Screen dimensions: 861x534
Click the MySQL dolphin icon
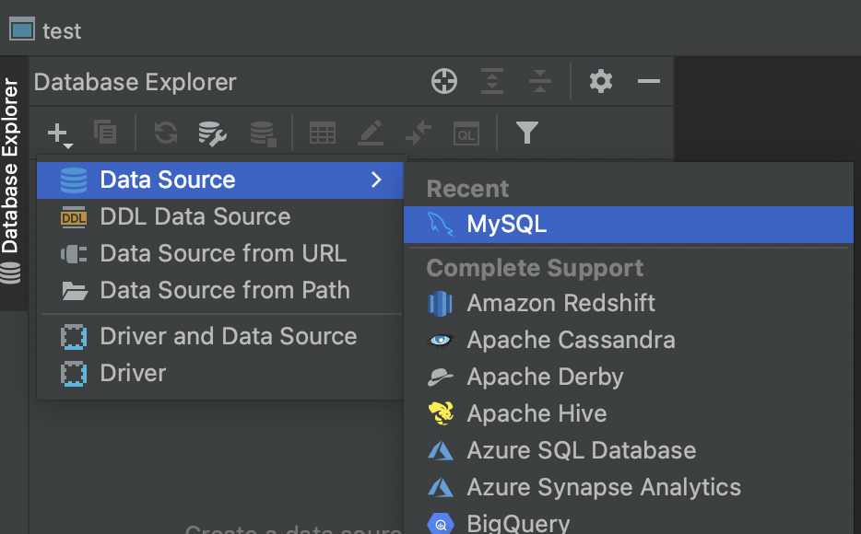[x=441, y=225]
